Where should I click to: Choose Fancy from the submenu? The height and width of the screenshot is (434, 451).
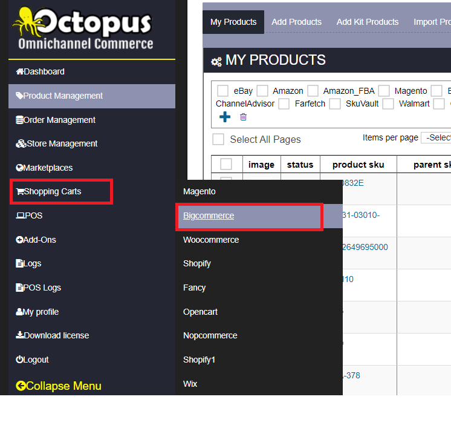(259, 288)
